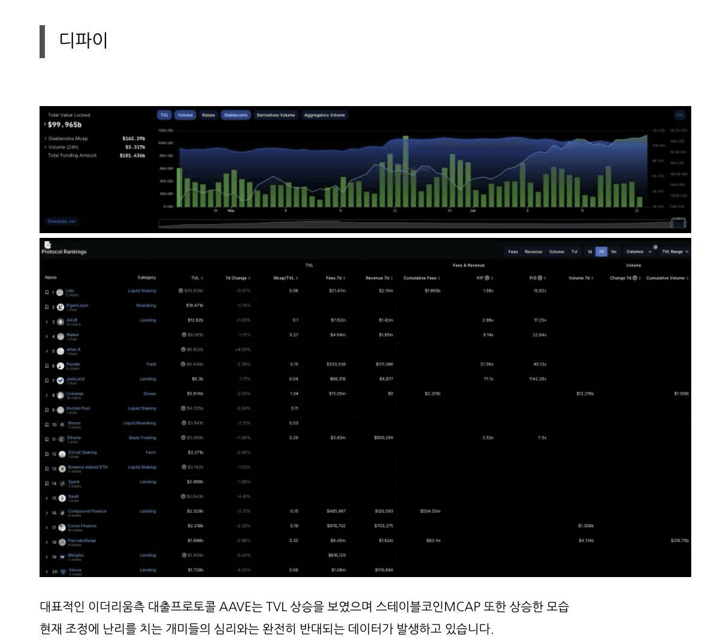Bookmark the JustLend protocol row
This screenshot has height=640, width=720.
pyautogui.click(x=47, y=381)
